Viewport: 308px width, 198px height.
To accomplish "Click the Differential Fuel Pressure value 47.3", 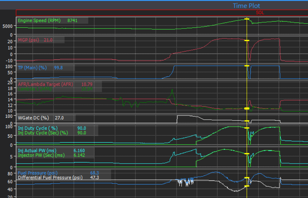I will point(94,178).
